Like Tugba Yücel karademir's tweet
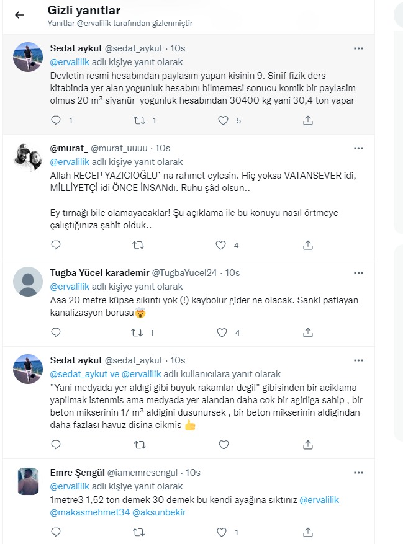The image size is (403, 544). coord(220,333)
